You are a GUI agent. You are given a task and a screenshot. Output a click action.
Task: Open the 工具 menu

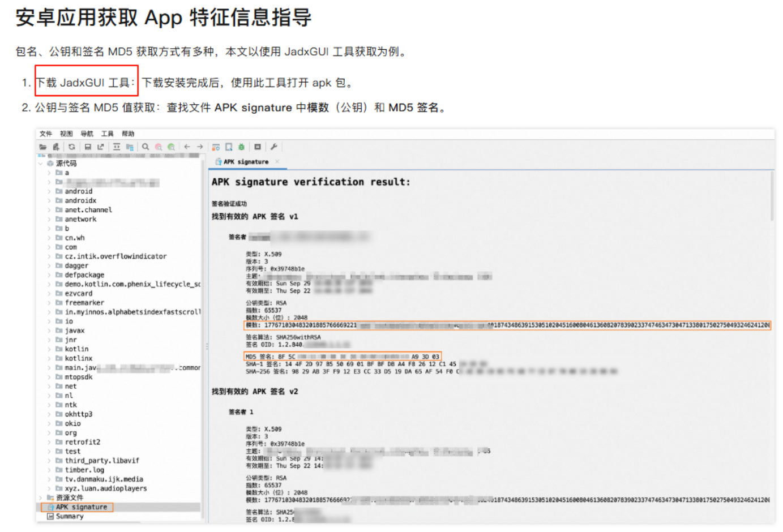coord(106,134)
